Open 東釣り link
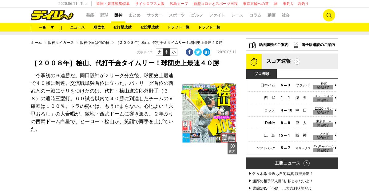This screenshot has width=369, height=193. 288,4
